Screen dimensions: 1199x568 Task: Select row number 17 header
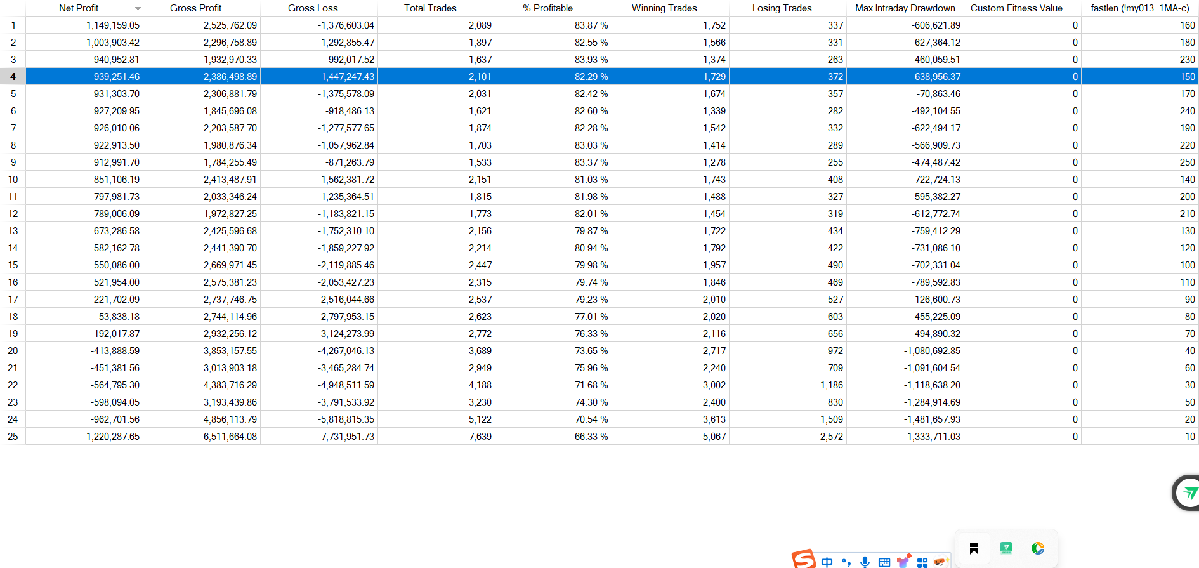click(13, 300)
